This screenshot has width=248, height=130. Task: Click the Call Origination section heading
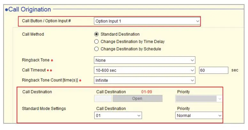click(x=29, y=10)
